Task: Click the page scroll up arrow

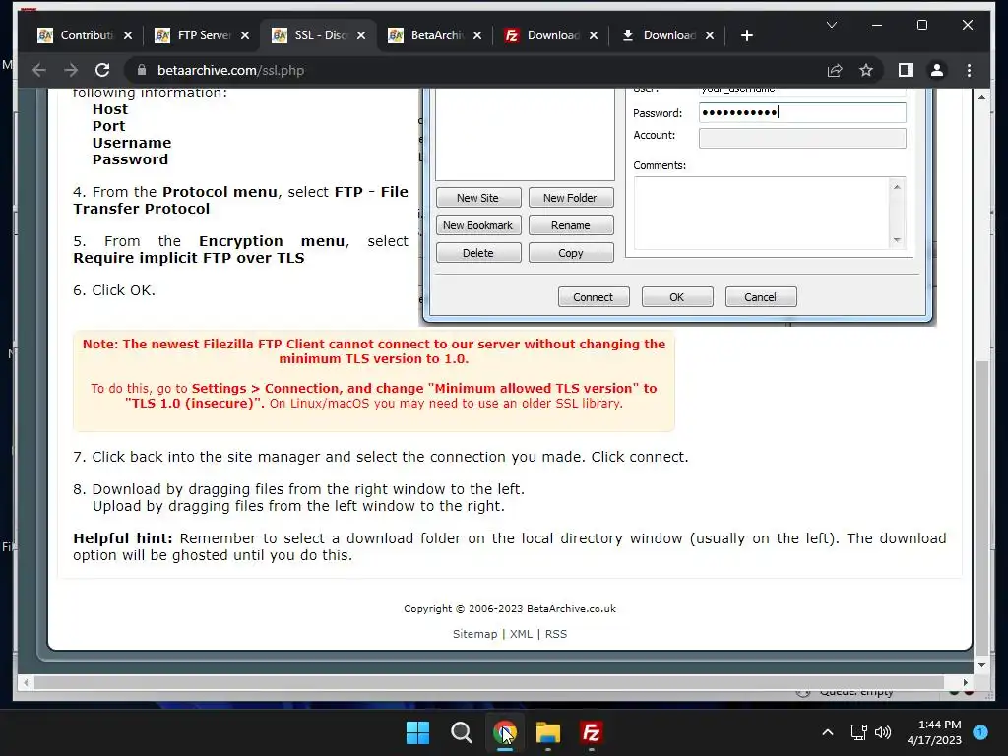Action: coord(981,97)
